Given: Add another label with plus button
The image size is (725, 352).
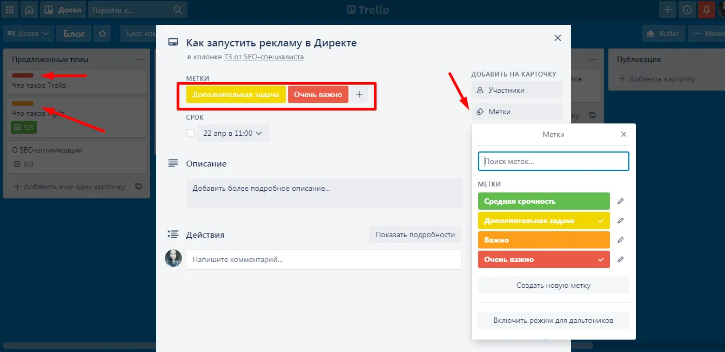Looking at the screenshot, I should pos(359,94).
